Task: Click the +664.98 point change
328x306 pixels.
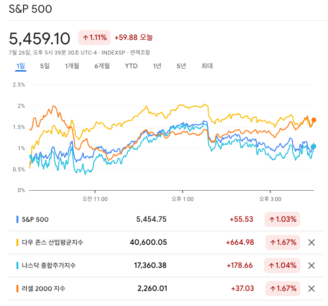Action: [x=240, y=242]
